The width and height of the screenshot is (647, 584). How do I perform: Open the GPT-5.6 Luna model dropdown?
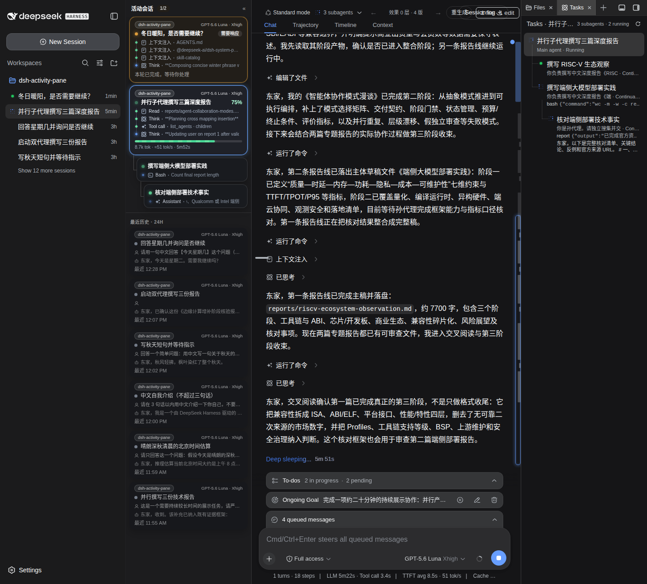pos(435,559)
